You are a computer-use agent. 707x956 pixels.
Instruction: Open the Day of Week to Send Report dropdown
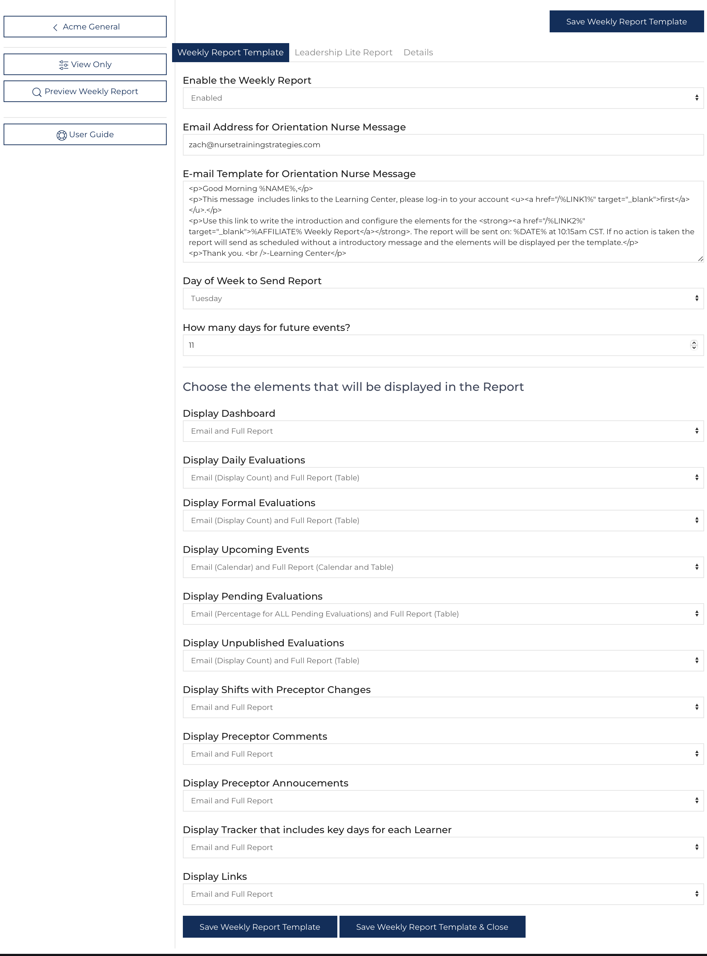(443, 298)
